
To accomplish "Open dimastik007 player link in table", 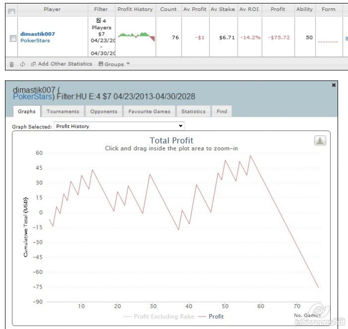I will 37,34.
